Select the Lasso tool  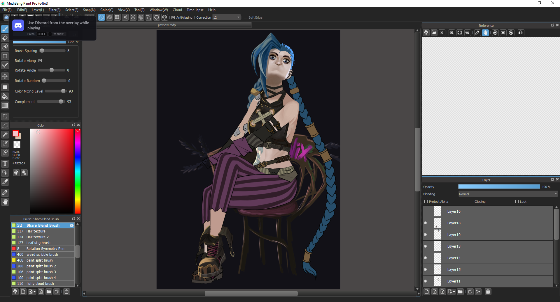5,125
